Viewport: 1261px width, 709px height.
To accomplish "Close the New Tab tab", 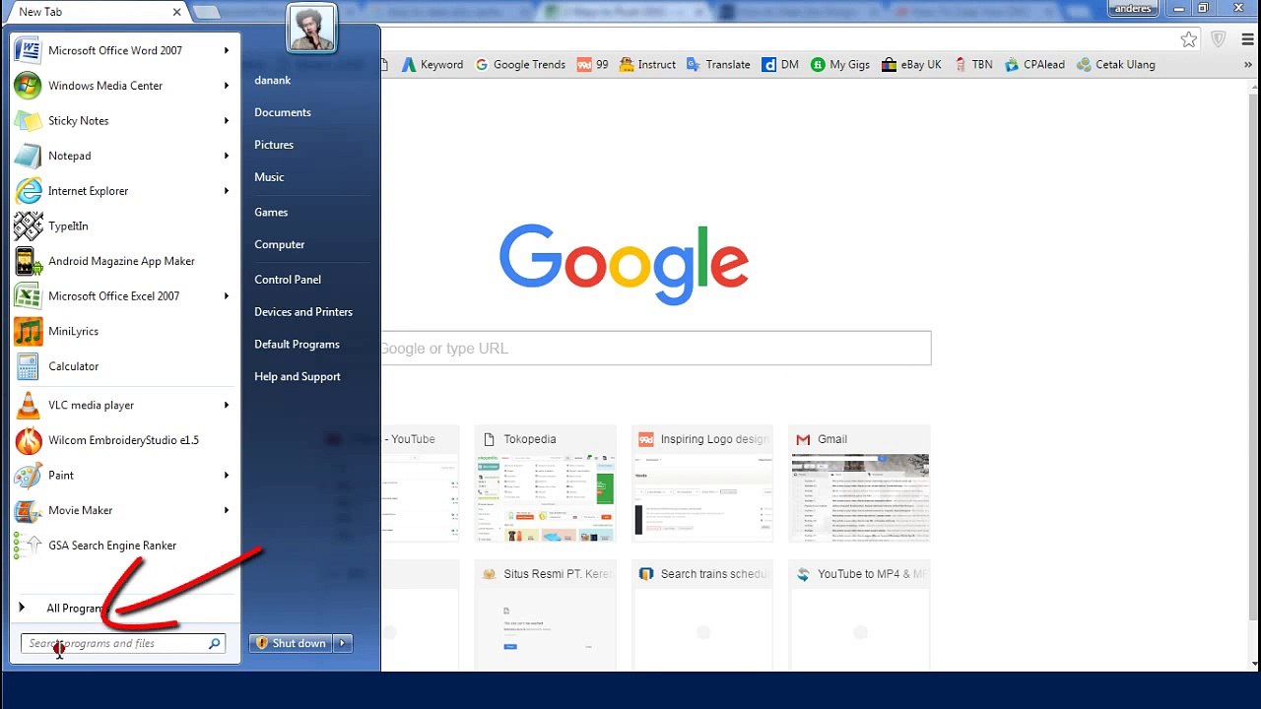I will 177,12.
